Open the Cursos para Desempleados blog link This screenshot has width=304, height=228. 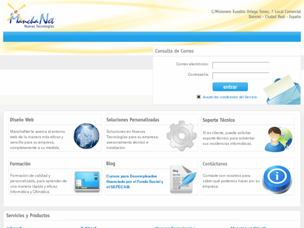(135, 182)
